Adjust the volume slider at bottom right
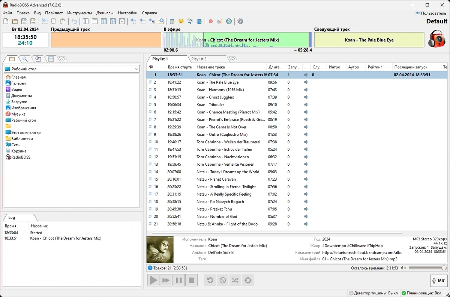450x297 pixels. coord(427,268)
